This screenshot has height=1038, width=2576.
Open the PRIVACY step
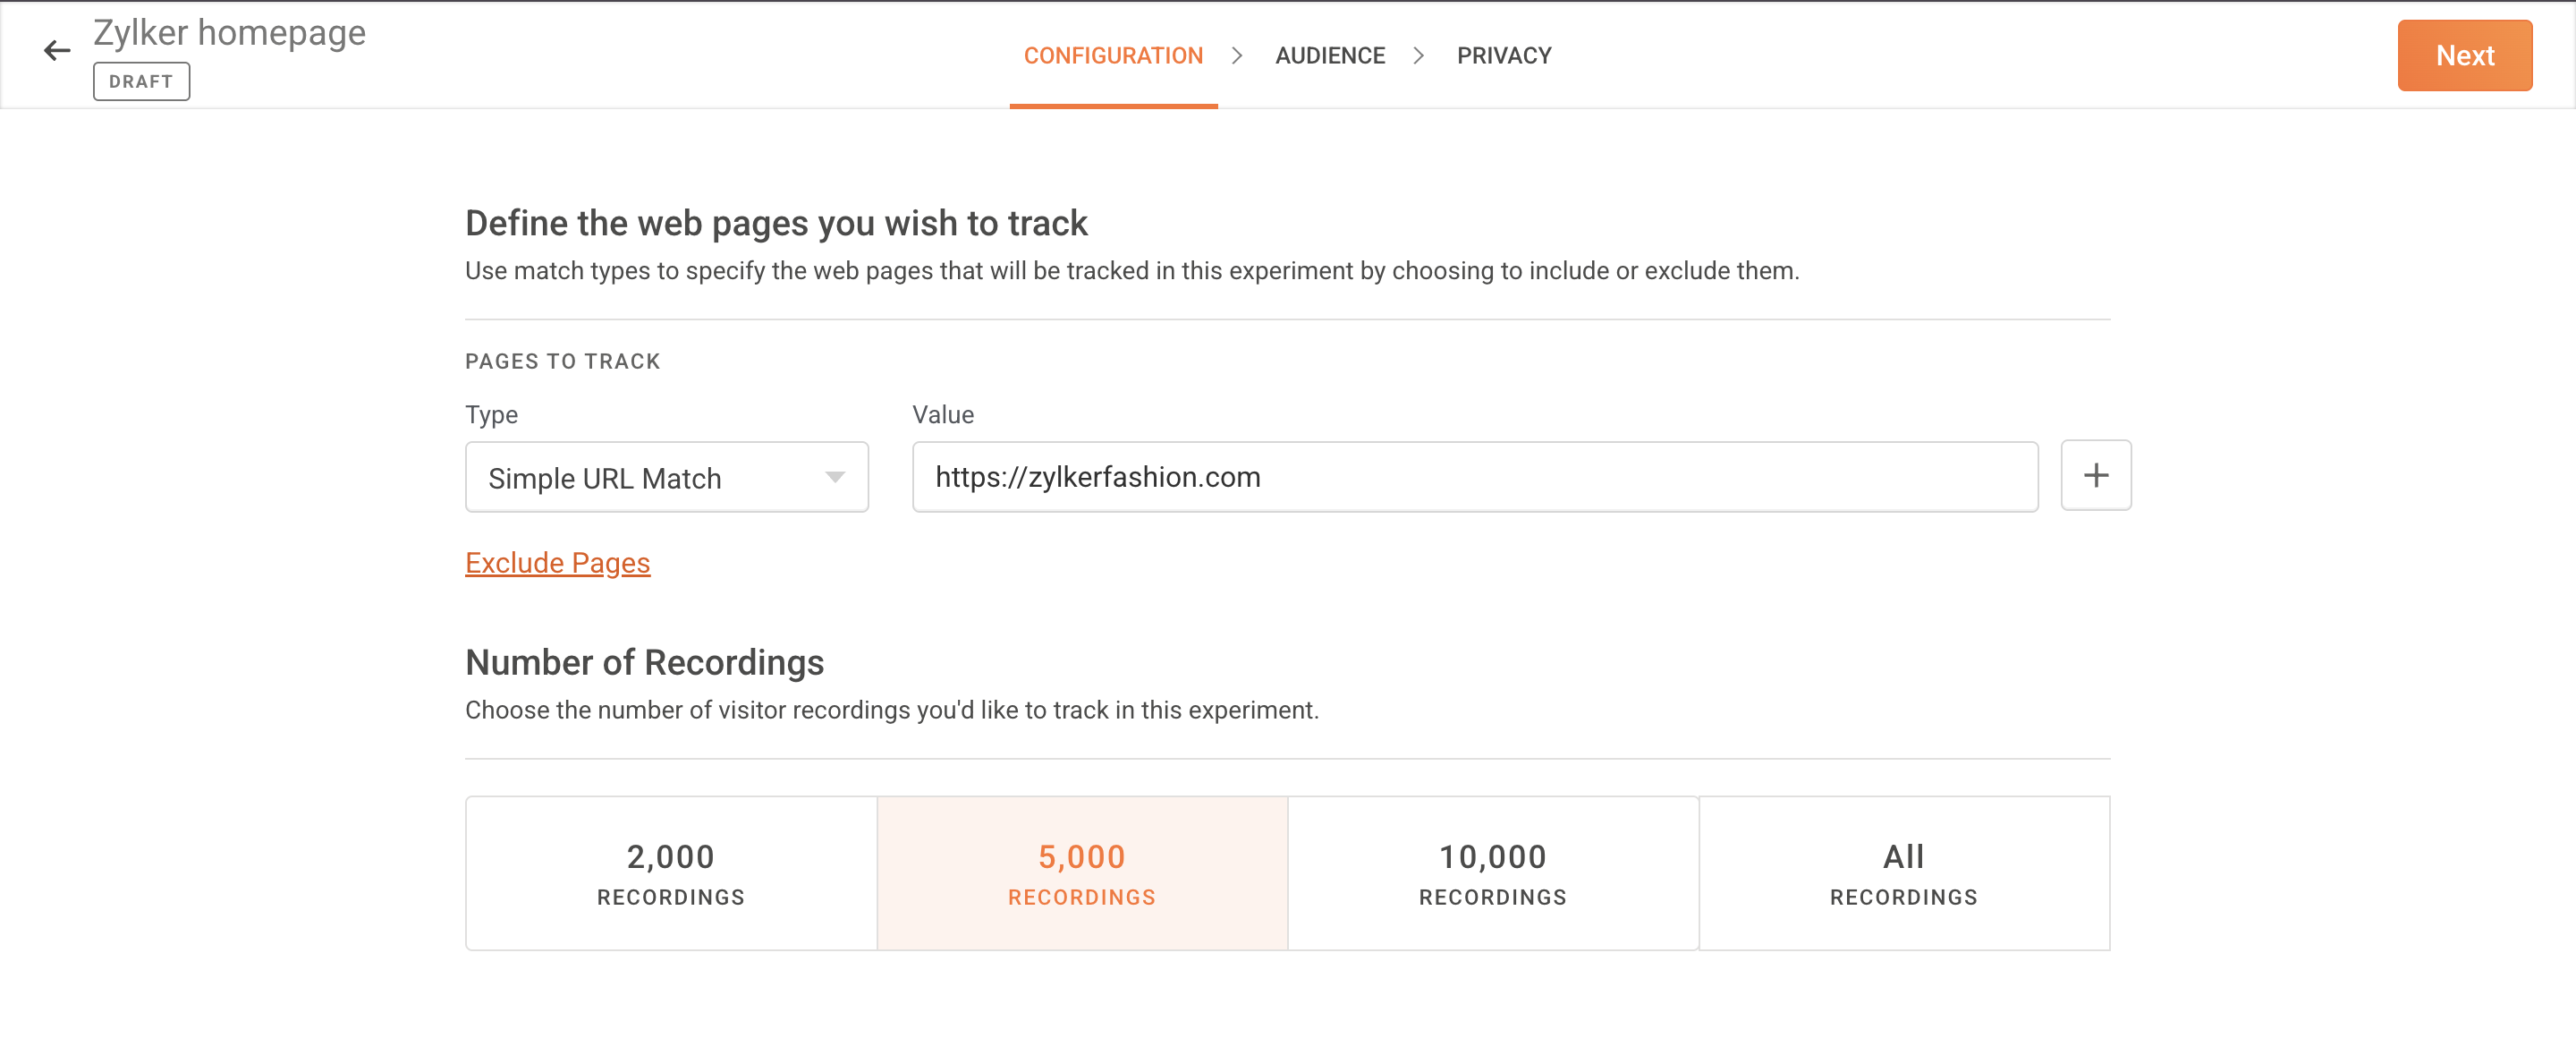click(x=1503, y=56)
